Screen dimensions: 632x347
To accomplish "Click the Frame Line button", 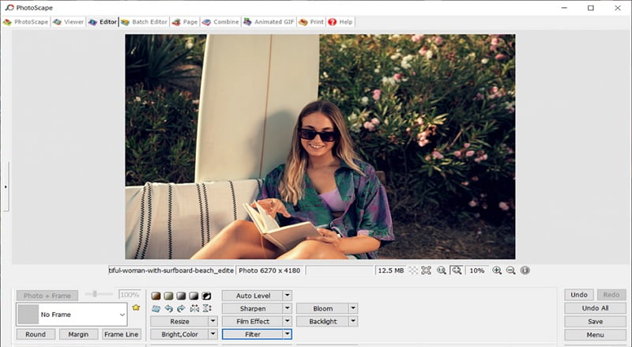I will click(x=121, y=334).
